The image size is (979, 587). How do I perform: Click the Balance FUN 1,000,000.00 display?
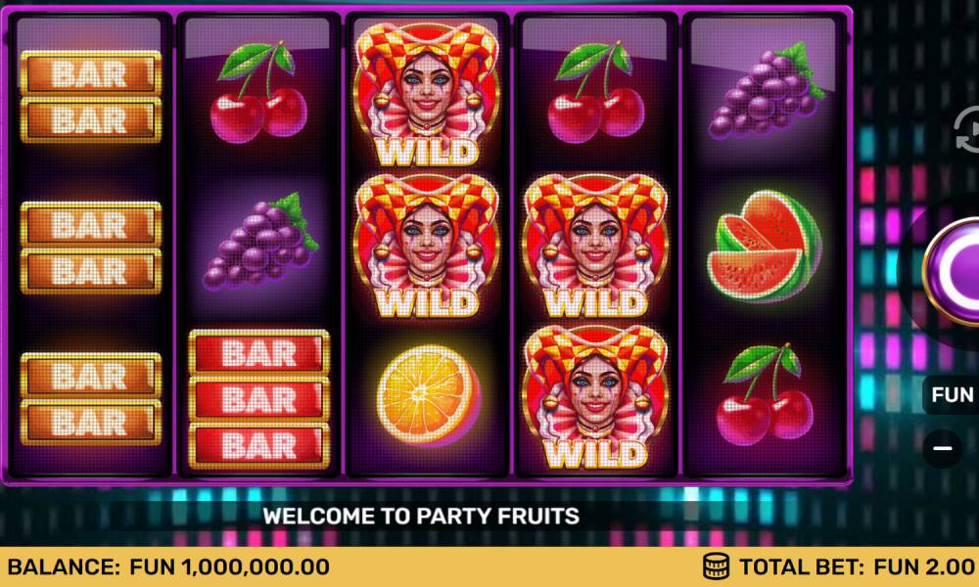coord(168,567)
